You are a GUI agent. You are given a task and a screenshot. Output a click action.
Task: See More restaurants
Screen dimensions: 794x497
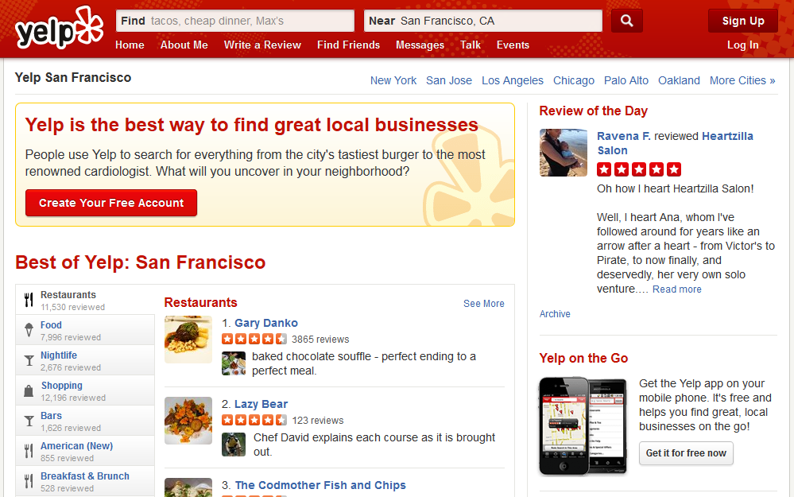tap(483, 304)
